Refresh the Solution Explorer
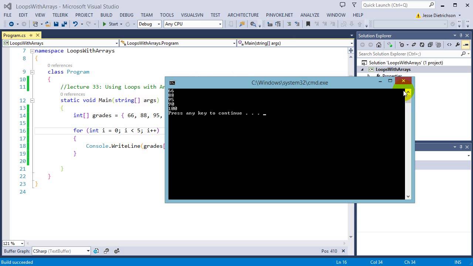This screenshot has height=266, width=473. pyautogui.click(x=422, y=45)
